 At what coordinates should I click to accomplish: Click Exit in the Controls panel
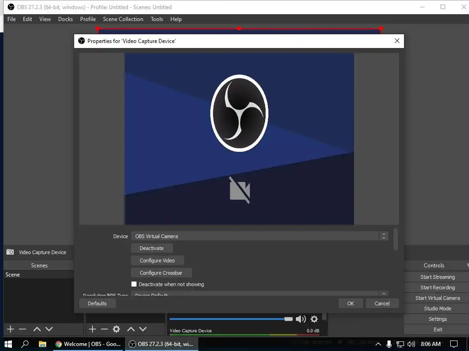pos(437,330)
